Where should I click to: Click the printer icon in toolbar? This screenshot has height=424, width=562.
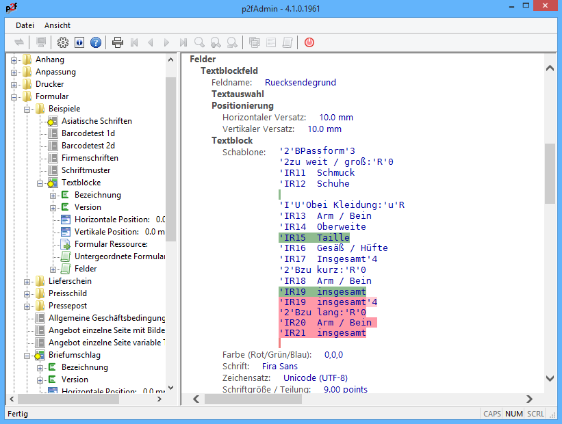click(x=118, y=42)
